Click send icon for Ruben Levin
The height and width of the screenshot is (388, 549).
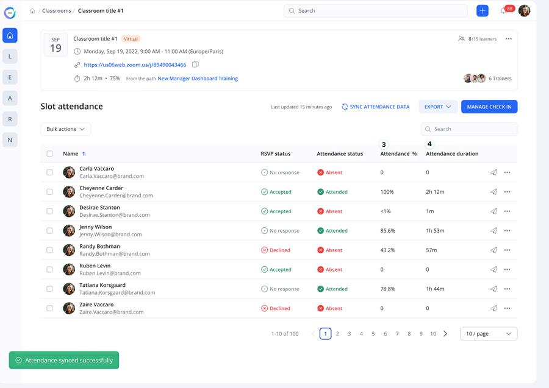pos(493,269)
